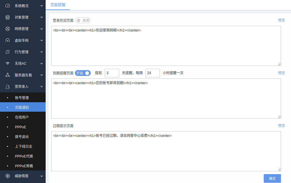Select the 页面提醒 tab
This screenshot has height=183, width=291.
[58, 5]
